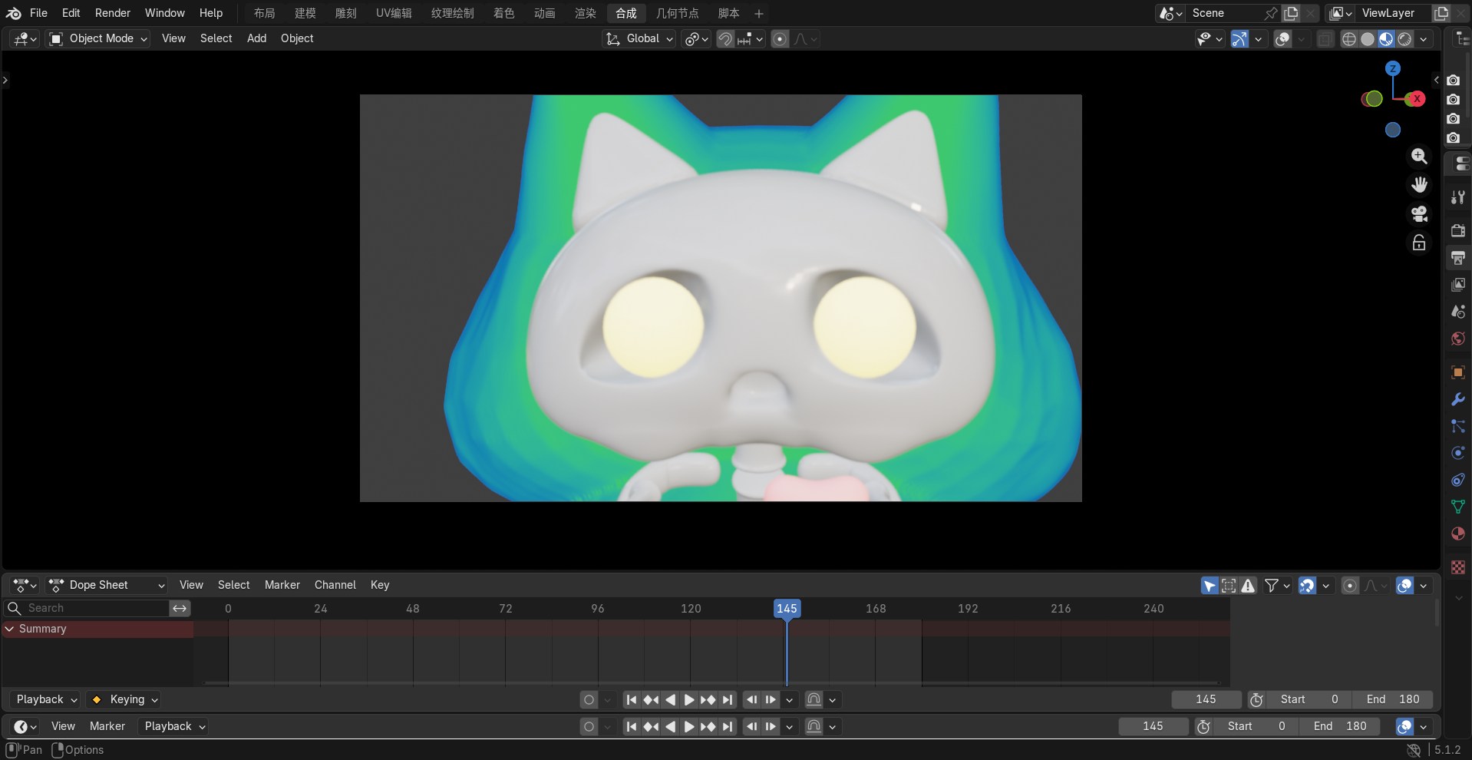Open the World properties tab
This screenshot has height=760, width=1472.
pos(1458,339)
